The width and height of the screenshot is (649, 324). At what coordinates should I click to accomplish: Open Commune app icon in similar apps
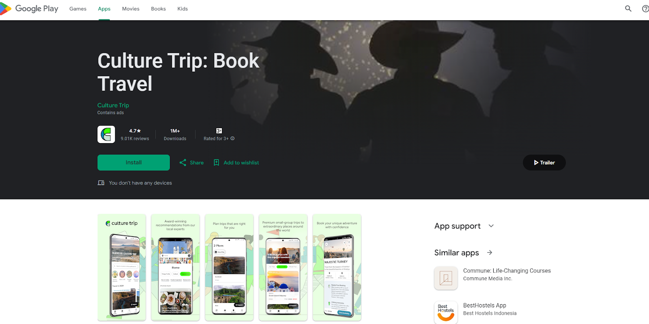446,278
